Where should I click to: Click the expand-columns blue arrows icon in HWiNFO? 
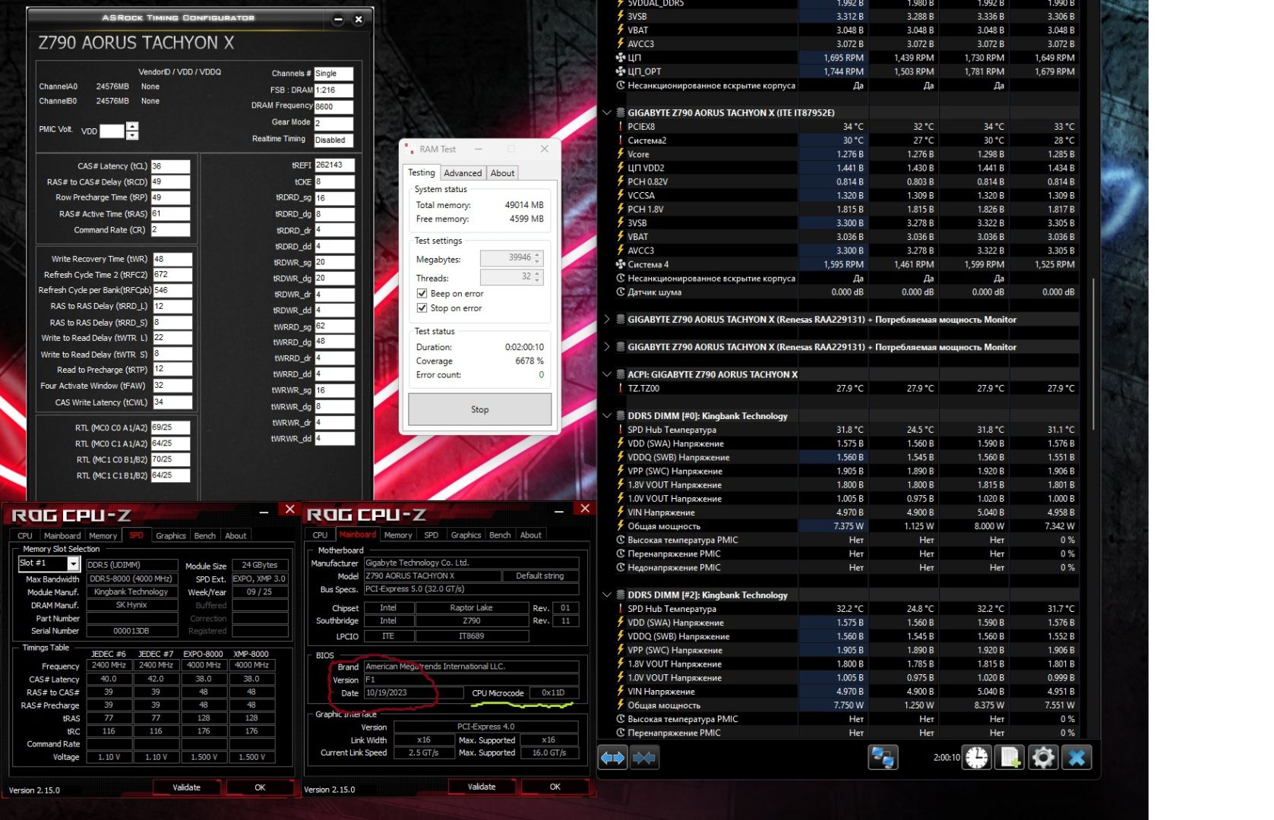coord(612,757)
